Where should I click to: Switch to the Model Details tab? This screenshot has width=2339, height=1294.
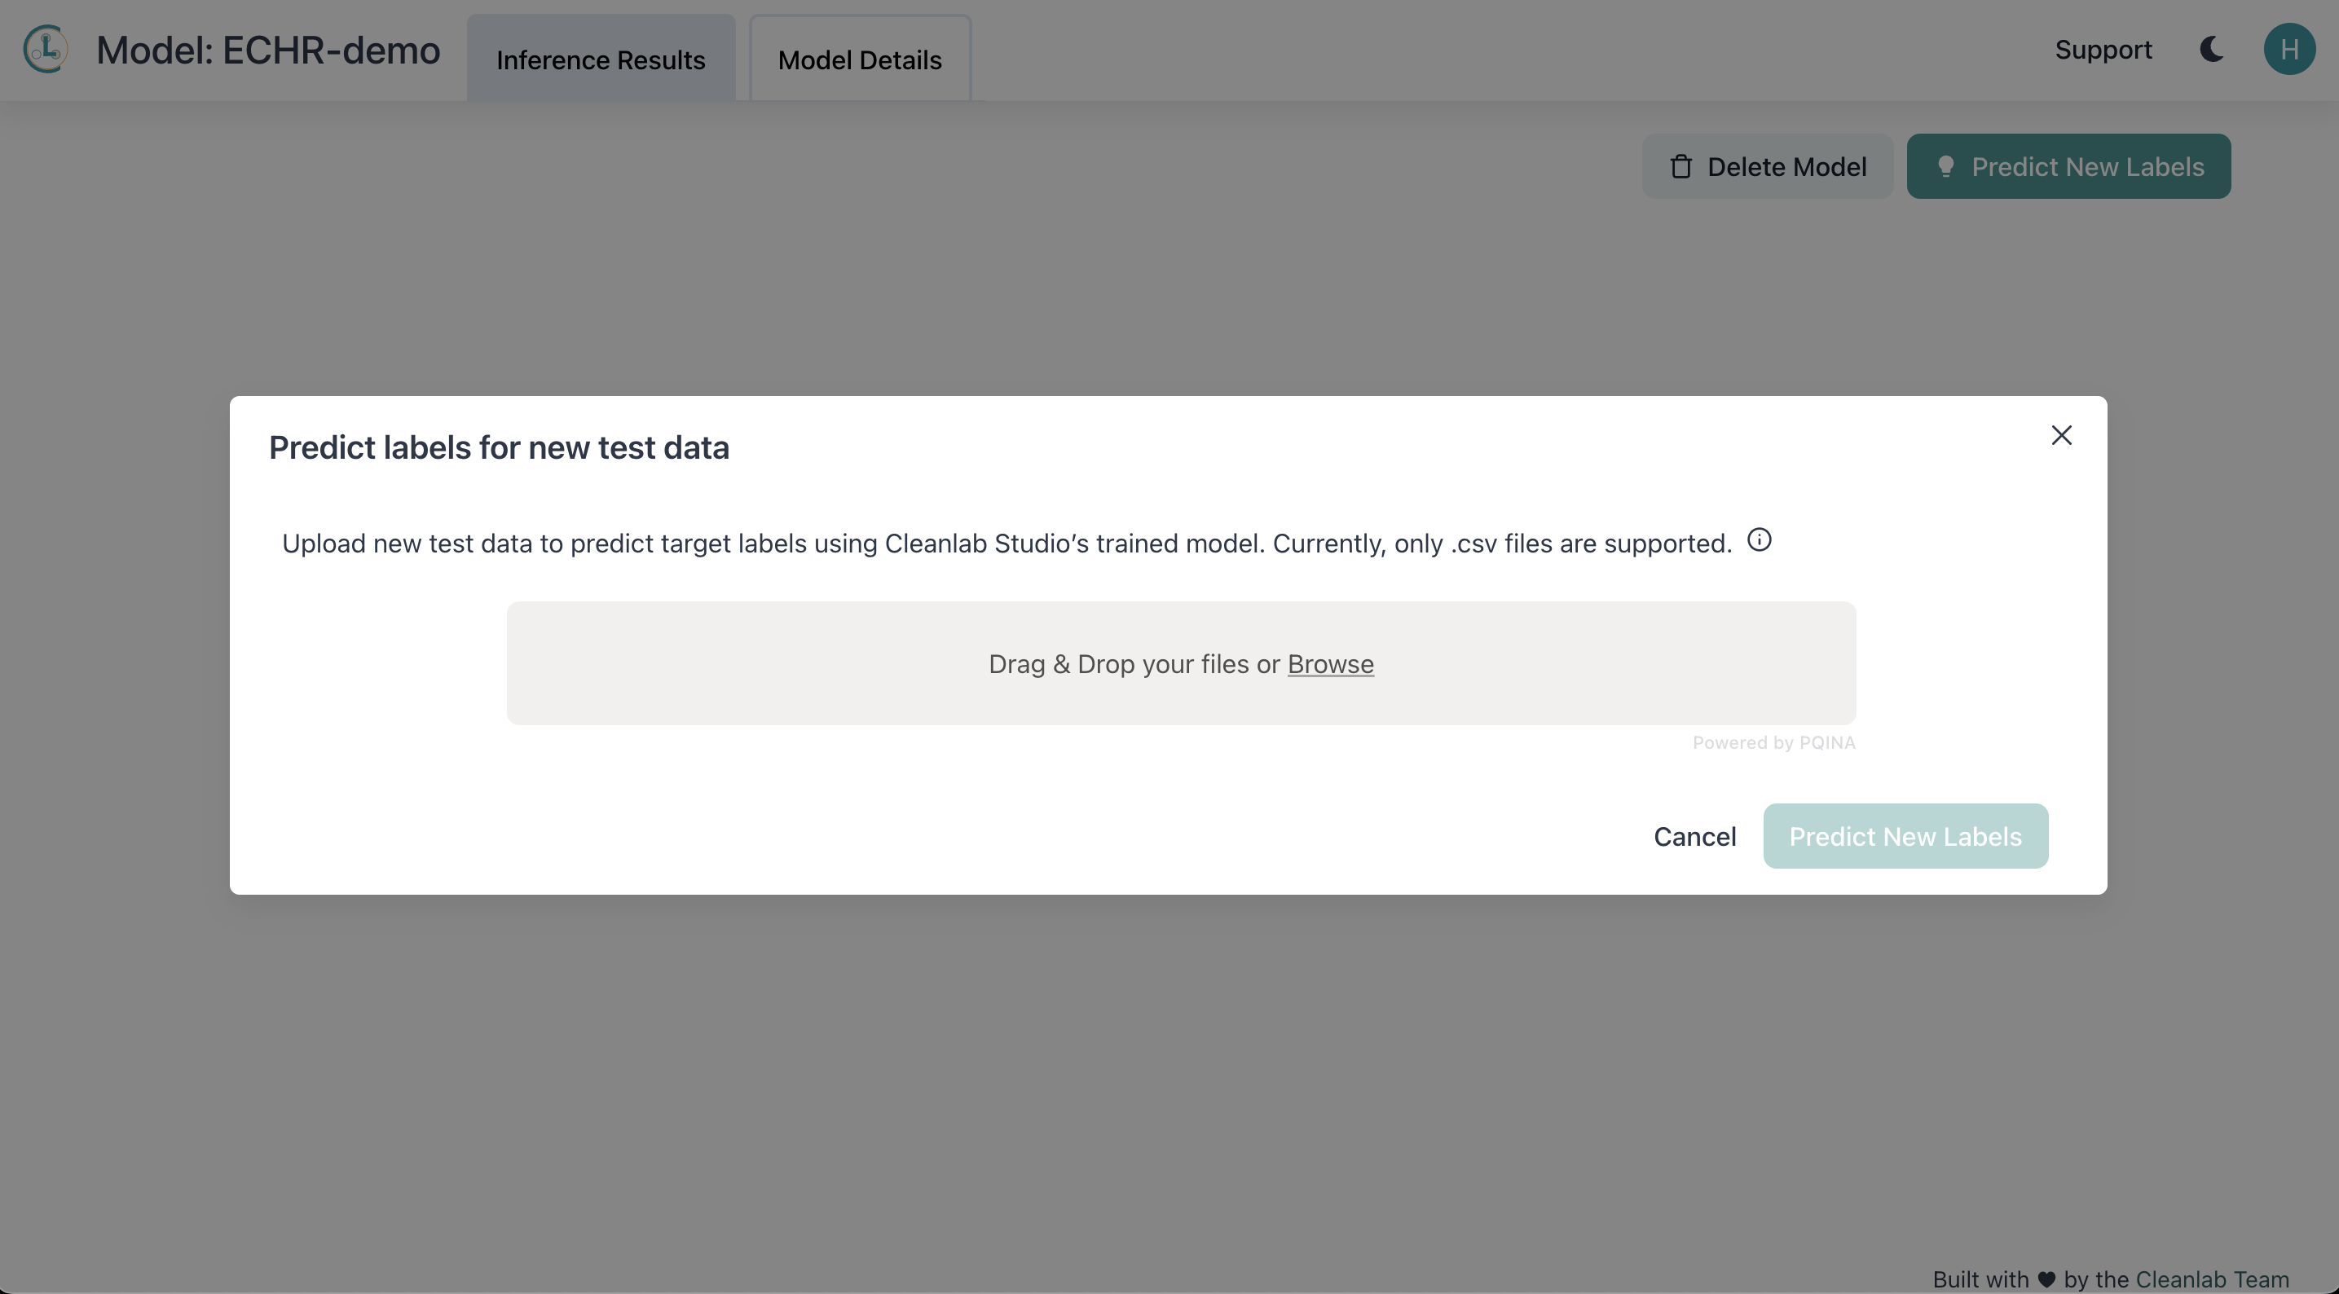pos(861,57)
